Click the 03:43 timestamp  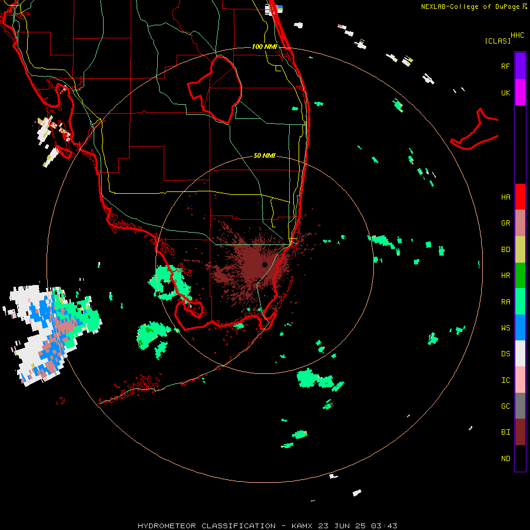(385, 526)
